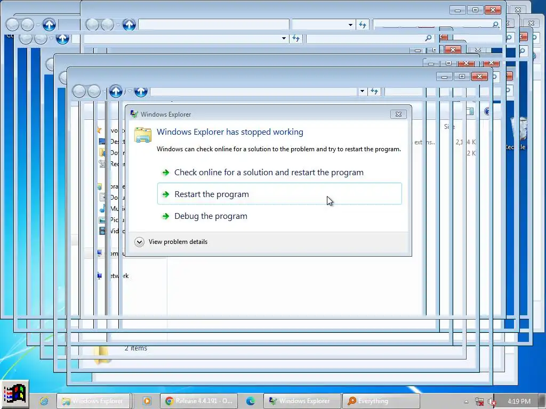The height and width of the screenshot is (409, 546).
Task: Click the Back button in the Explorer window behind the dialog
Action: coord(79,92)
